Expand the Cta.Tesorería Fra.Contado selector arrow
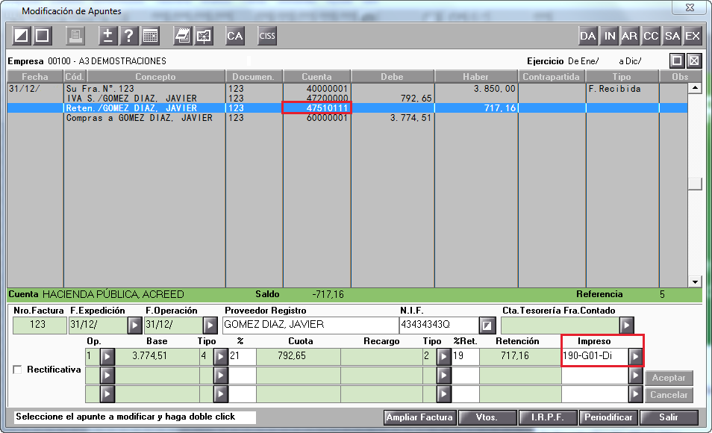712x433 pixels. pyautogui.click(x=627, y=325)
